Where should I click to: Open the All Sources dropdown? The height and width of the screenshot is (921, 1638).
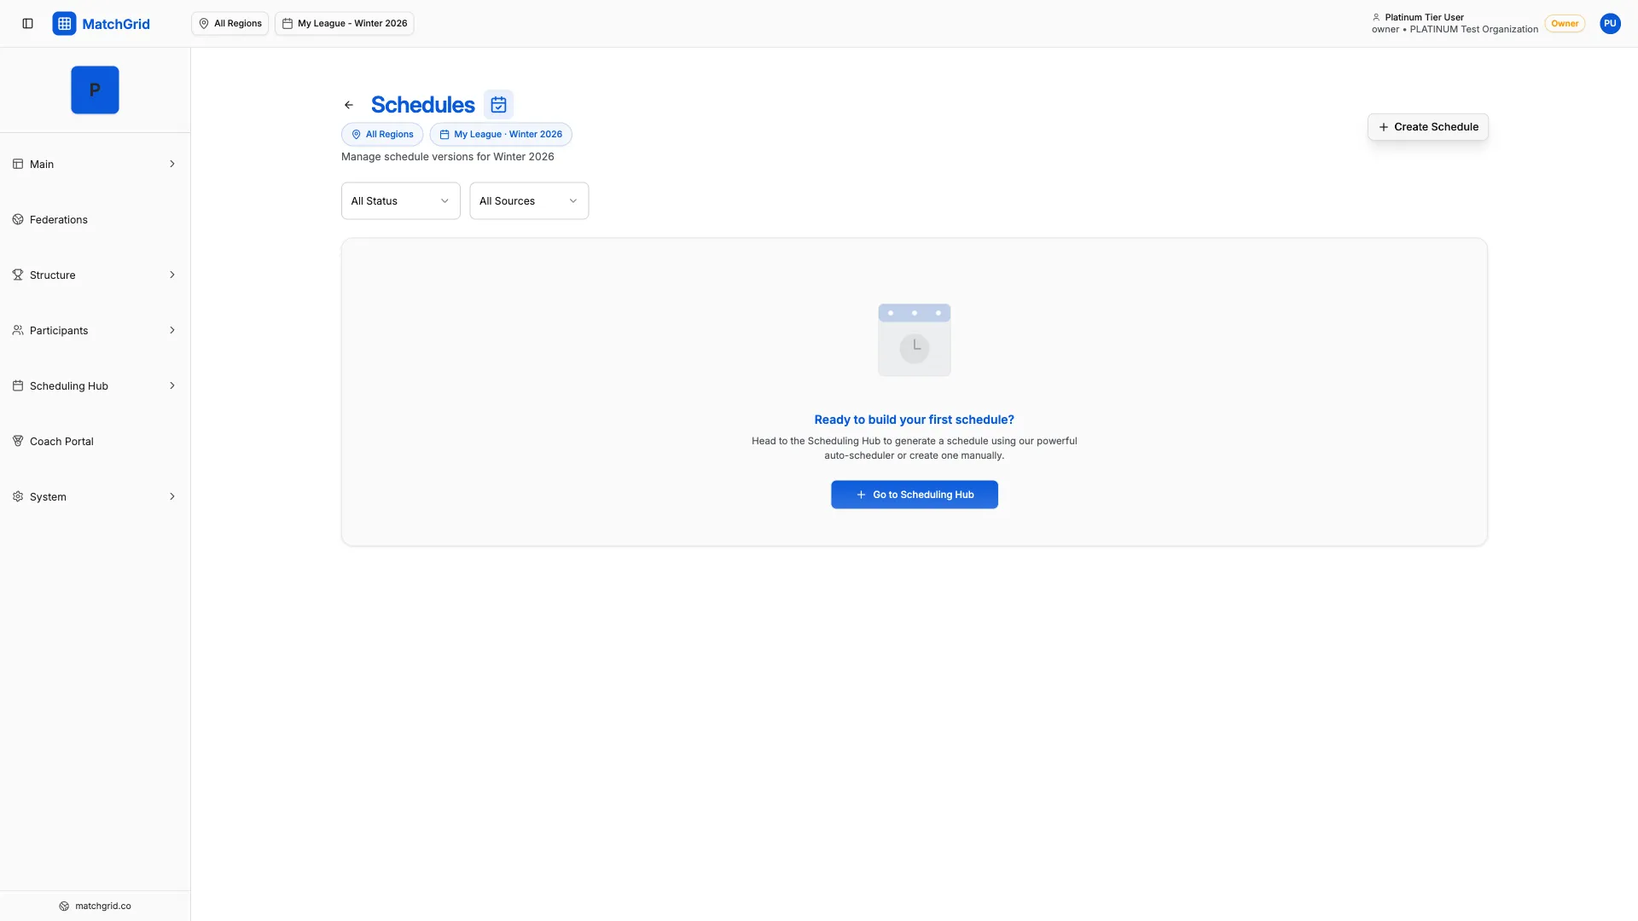pos(528,200)
